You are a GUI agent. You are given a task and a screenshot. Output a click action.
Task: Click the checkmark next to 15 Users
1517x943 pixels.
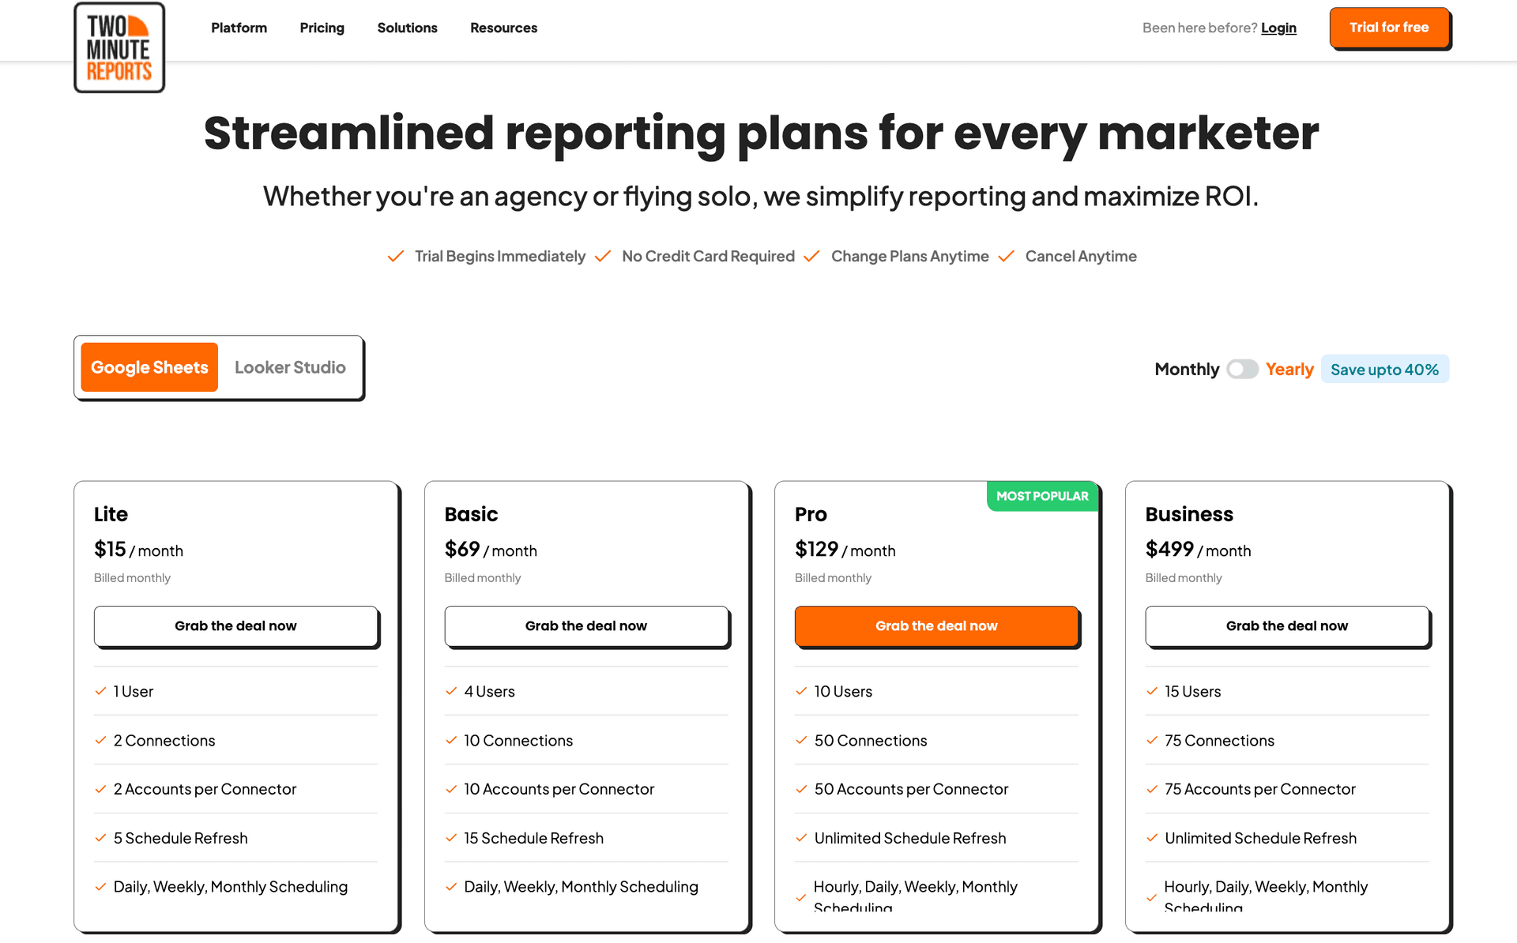pyautogui.click(x=1152, y=691)
